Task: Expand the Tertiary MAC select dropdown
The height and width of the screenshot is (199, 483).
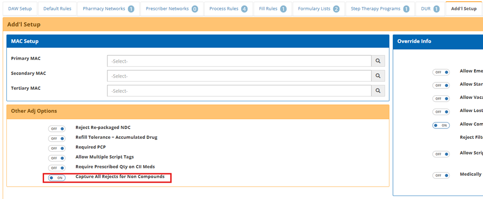Action: pyautogui.click(x=239, y=91)
